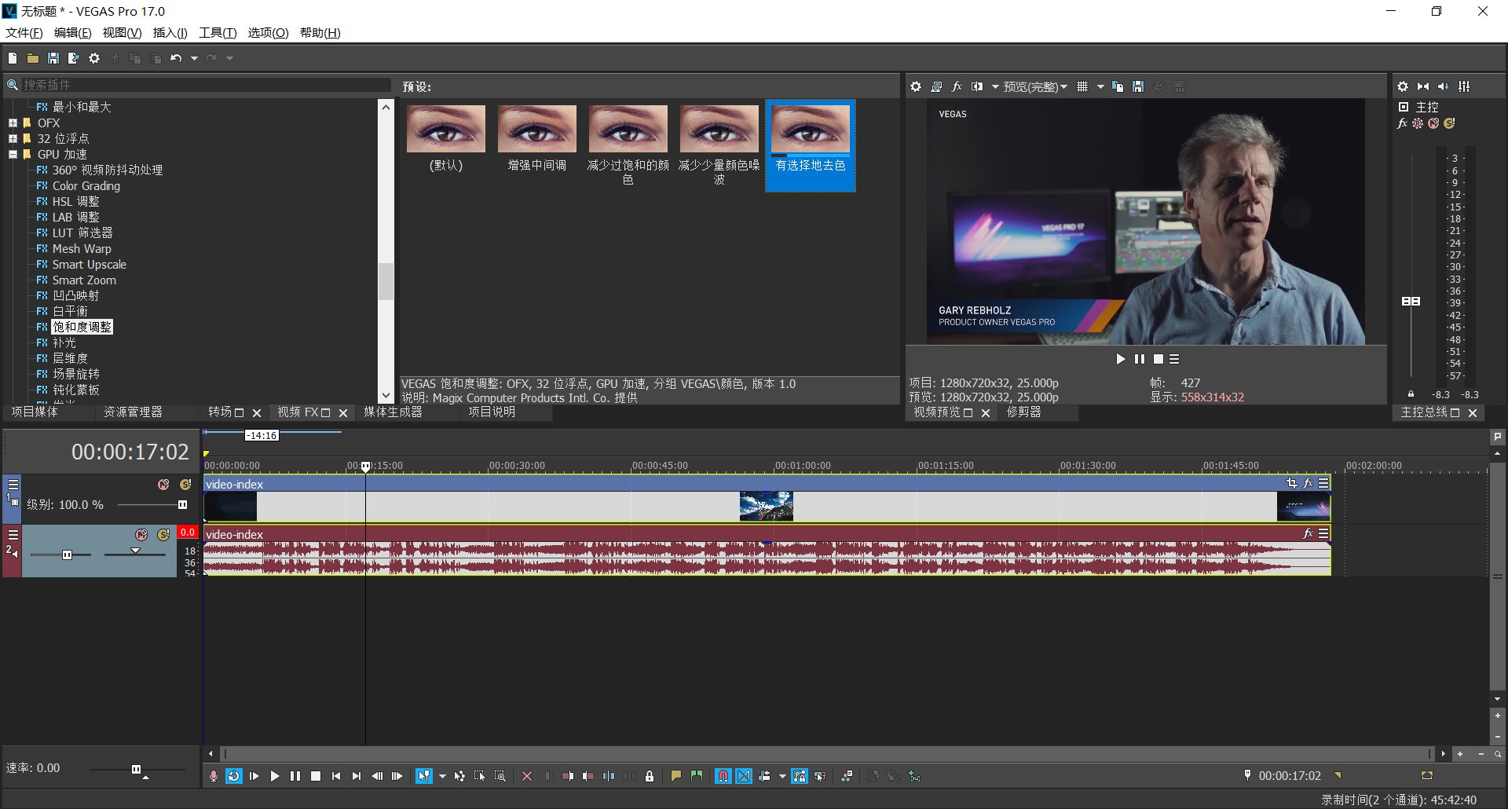The image size is (1508, 809).
Task: Click the split screen view icon in preview
Action: click(x=976, y=86)
